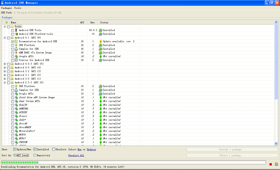Click the ADMIRAL add-on icon
The height and width of the screenshot is (170, 280).
tap(16, 109)
